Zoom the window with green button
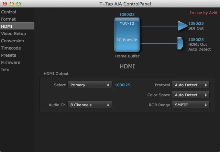This screenshot has width=220, height=152. coord(19,4)
